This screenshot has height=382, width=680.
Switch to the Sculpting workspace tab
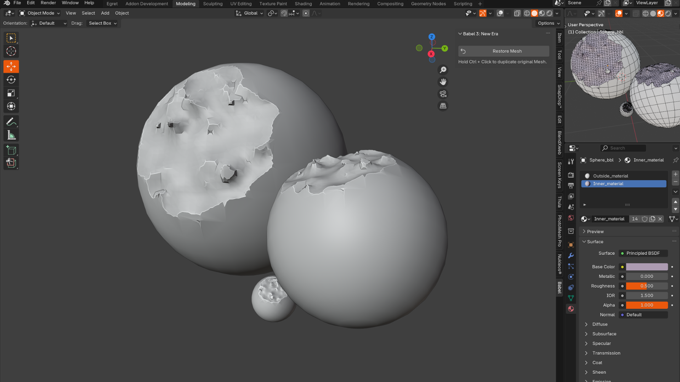pyautogui.click(x=212, y=4)
